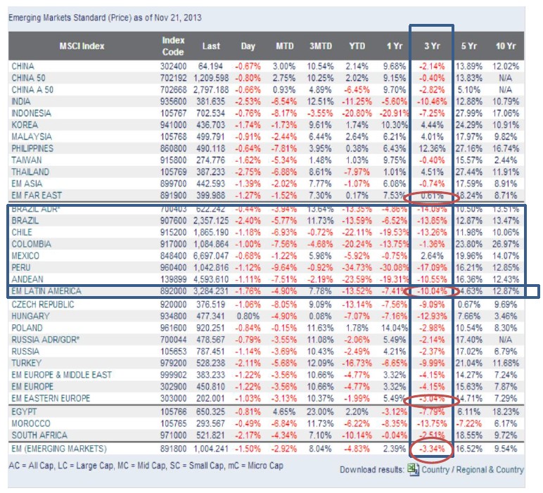This screenshot has width=543, height=493.
Task: Click the last value 64.194
Action: (x=210, y=66)
